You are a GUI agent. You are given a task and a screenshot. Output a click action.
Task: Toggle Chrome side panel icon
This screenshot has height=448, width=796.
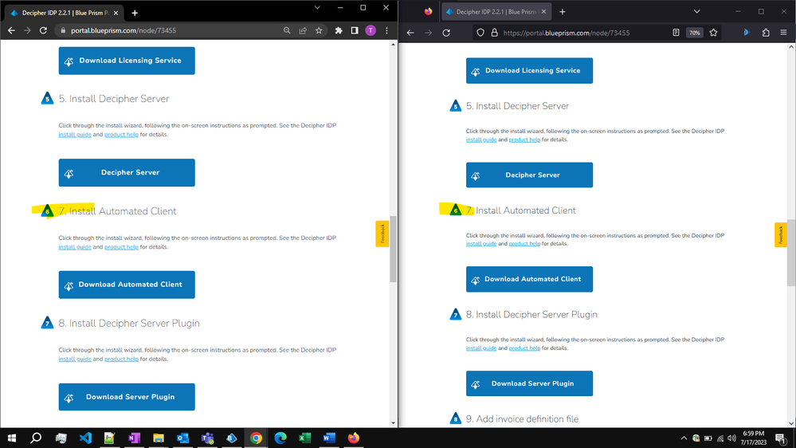tap(355, 30)
